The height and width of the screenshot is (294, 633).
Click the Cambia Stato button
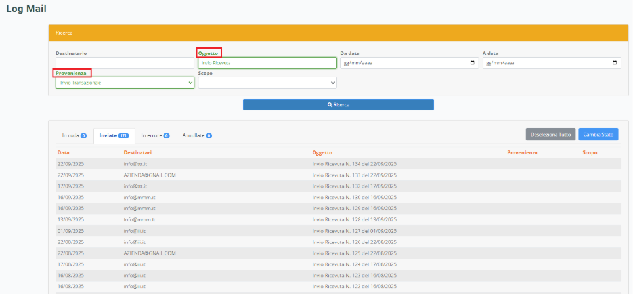click(598, 134)
